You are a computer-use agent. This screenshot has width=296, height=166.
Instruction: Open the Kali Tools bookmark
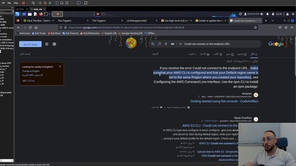click(x=39, y=33)
